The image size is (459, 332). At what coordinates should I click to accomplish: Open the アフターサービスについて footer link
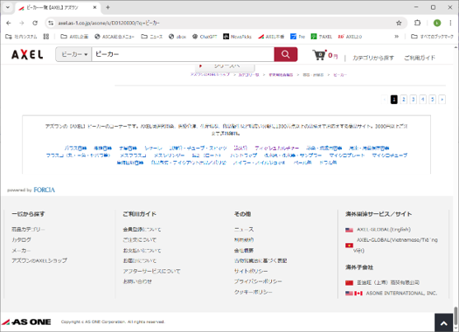coord(151,271)
